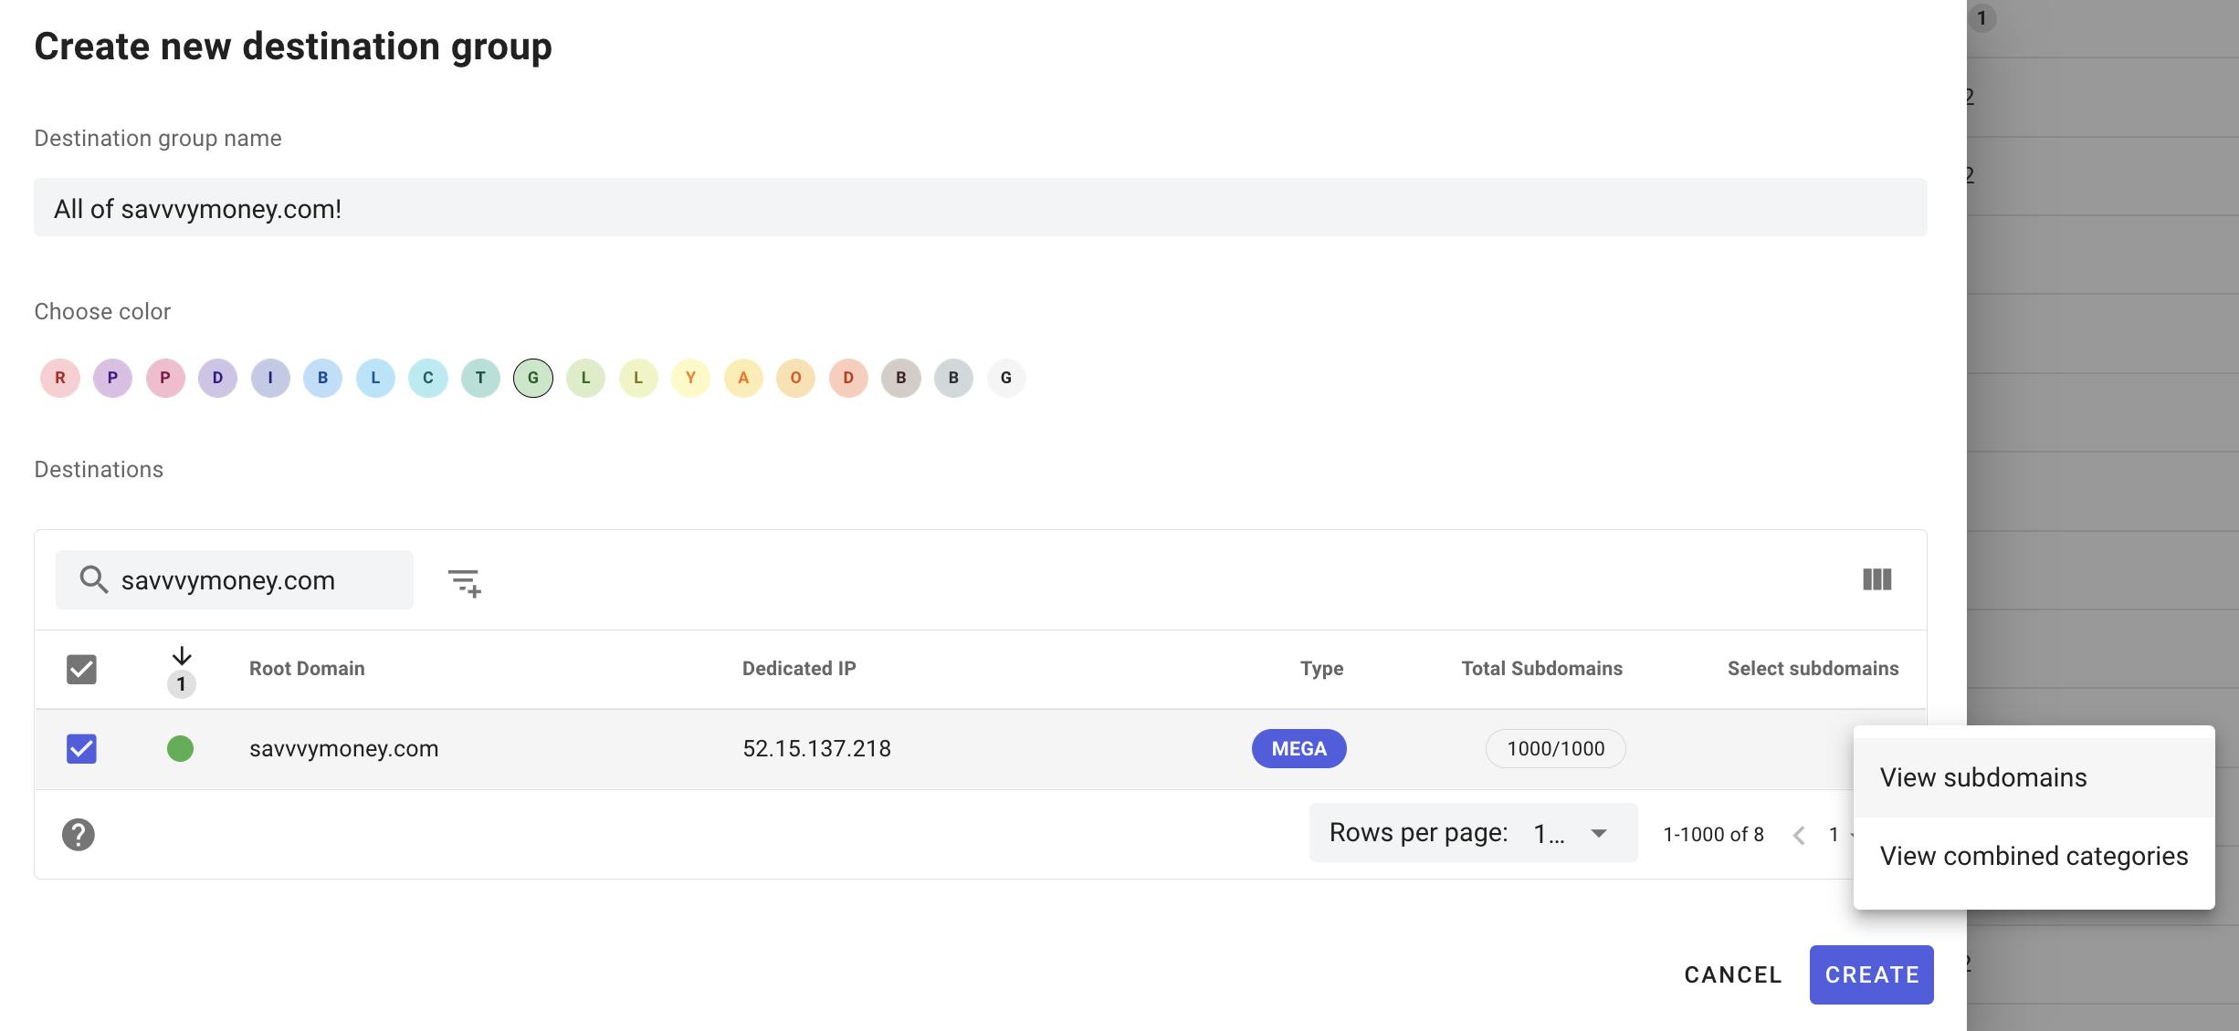Open the Rows per page dropdown
The width and height of the screenshot is (2239, 1031).
tap(1473, 833)
